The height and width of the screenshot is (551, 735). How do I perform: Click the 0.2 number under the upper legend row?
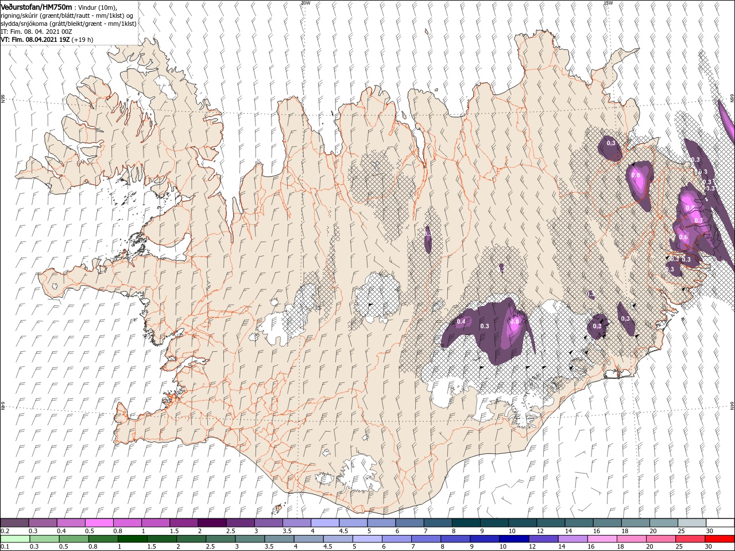point(4,531)
